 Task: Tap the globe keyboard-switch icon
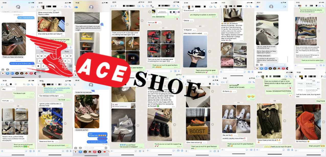coord(40,76)
